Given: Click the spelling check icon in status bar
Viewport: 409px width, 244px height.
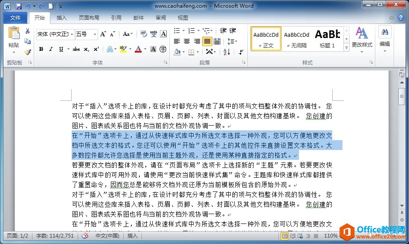Looking at the screenshot, I should [85, 235].
